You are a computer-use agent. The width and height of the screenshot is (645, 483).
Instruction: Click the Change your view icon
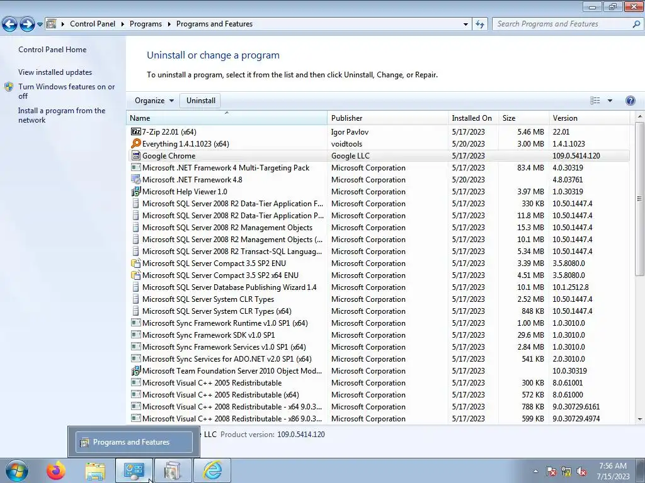pos(595,101)
